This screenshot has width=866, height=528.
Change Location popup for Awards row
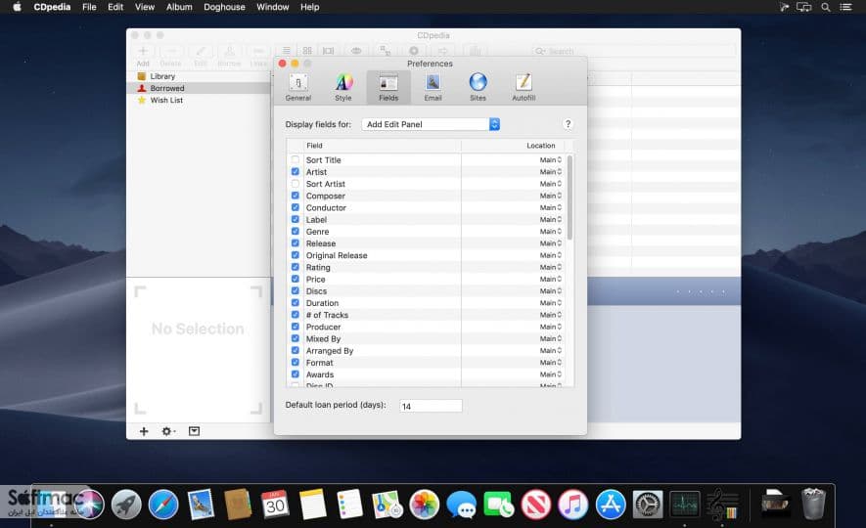tap(550, 374)
